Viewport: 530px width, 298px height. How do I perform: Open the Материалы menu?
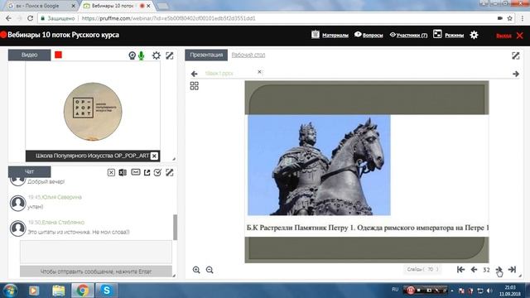tap(335, 35)
